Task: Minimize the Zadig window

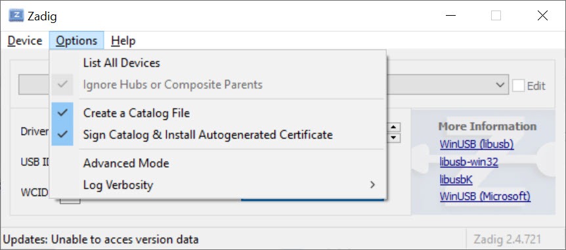Action: [x=450, y=16]
